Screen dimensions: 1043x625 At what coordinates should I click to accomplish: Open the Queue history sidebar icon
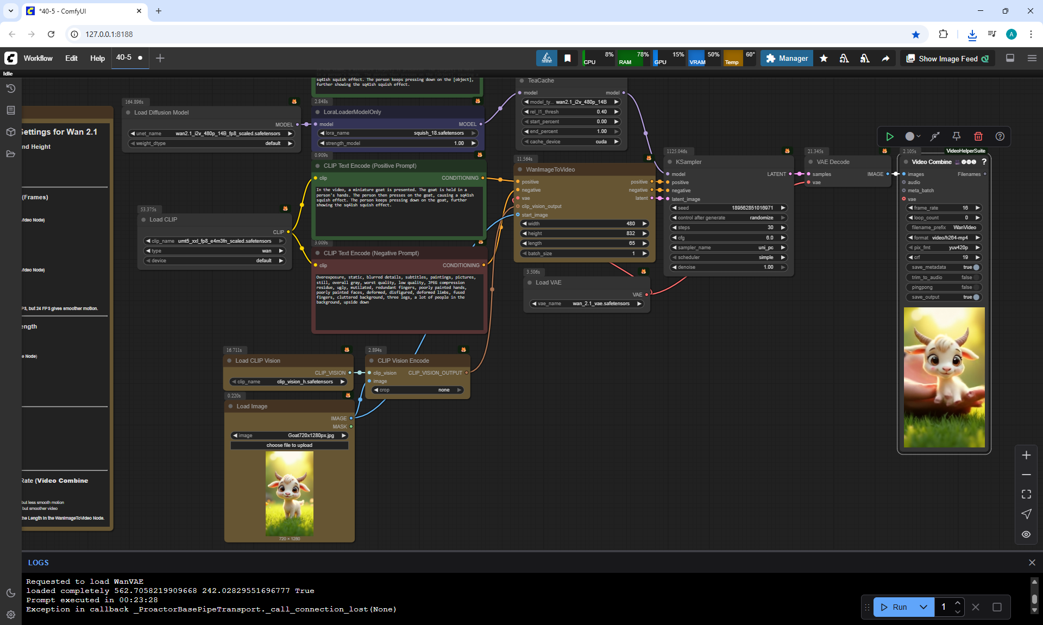[10, 89]
